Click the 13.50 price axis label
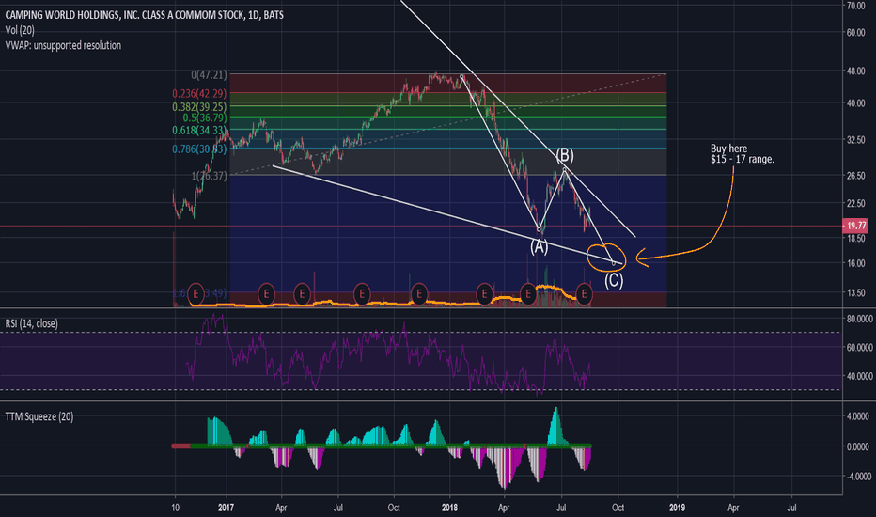This screenshot has height=517, width=876. (856, 293)
